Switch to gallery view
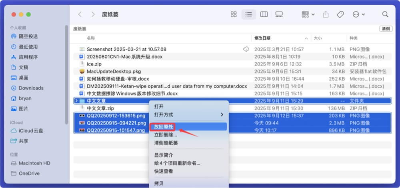Image resolution: width=400 pixels, height=188 pixels. [x=279, y=14]
